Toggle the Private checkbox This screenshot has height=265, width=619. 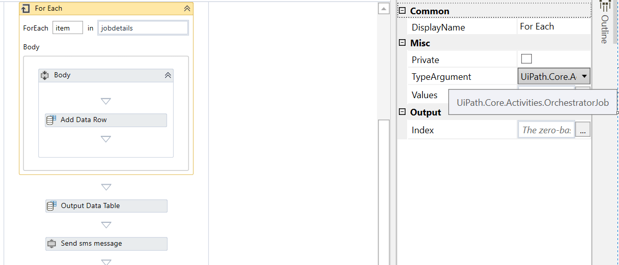(x=526, y=59)
